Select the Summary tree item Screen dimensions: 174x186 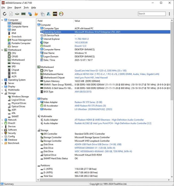[16, 23]
